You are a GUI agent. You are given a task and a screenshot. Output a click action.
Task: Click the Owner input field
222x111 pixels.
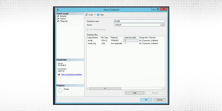(x=137, y=25)
